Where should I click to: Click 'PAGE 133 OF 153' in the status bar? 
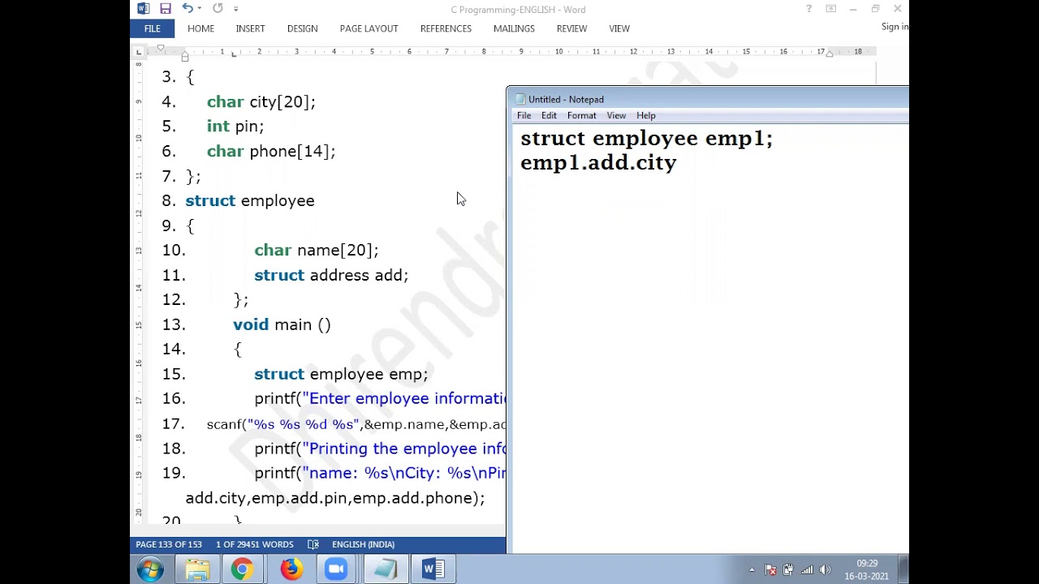click(x=169, y=544)
